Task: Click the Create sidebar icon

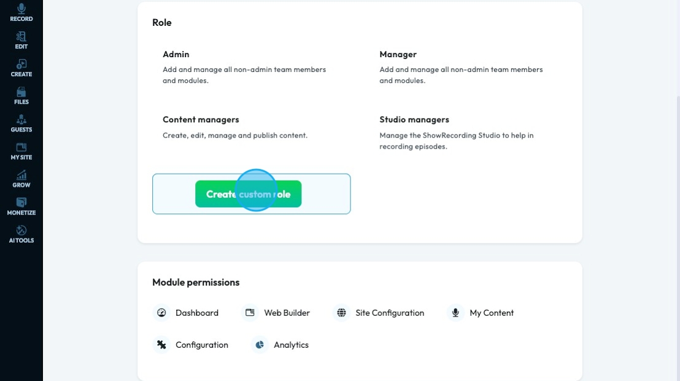Action: tap(21, 65)
